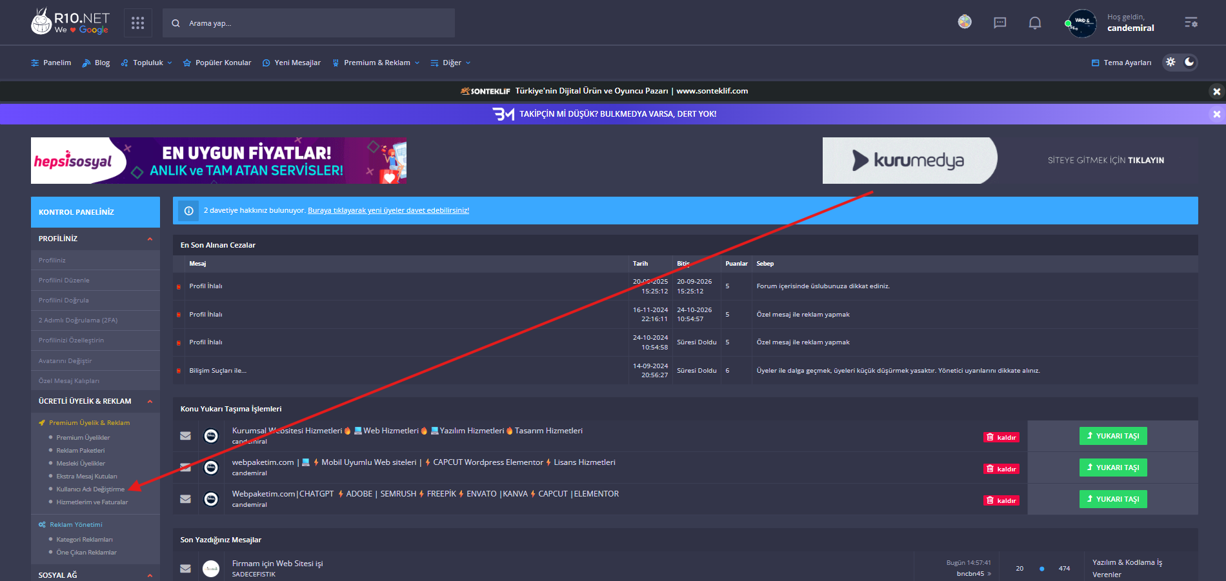Click kaldır for webpaketim.com Mobil Uyumlu row
The image size is (1226, 581).
pyautogui.click(x=1001, y=469)
